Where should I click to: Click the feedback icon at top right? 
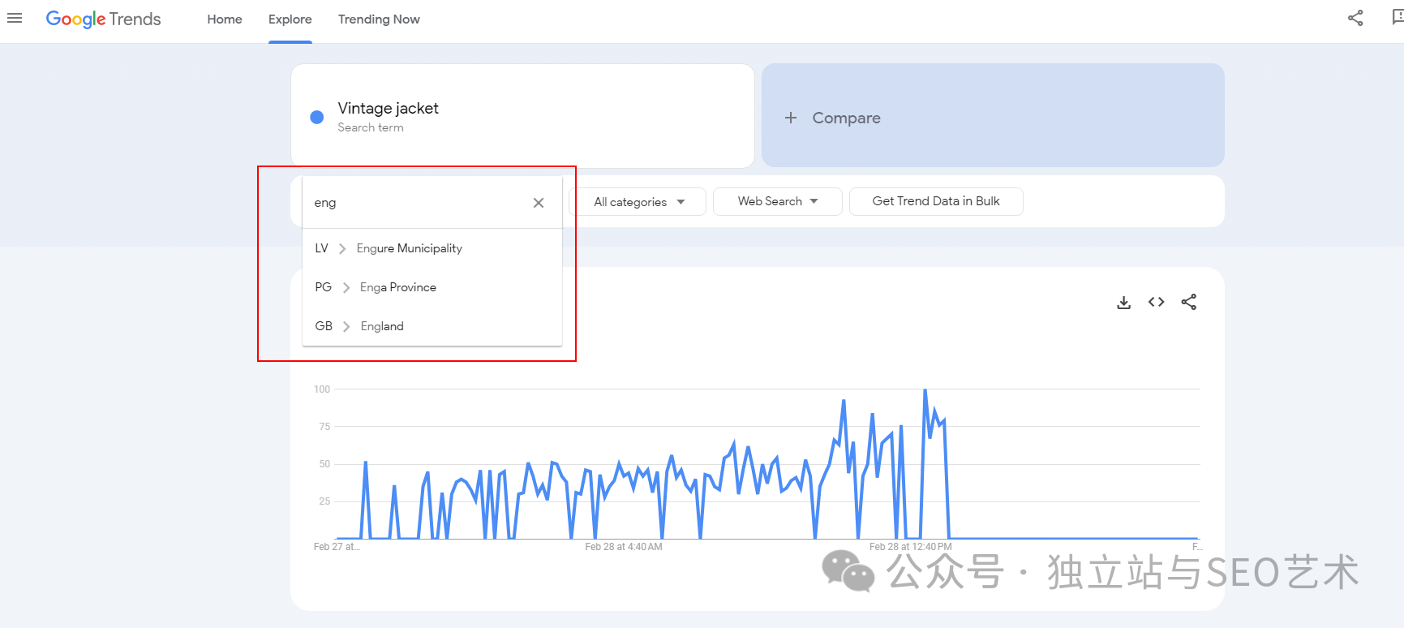pyautogui.click(x=1398, y=18)
